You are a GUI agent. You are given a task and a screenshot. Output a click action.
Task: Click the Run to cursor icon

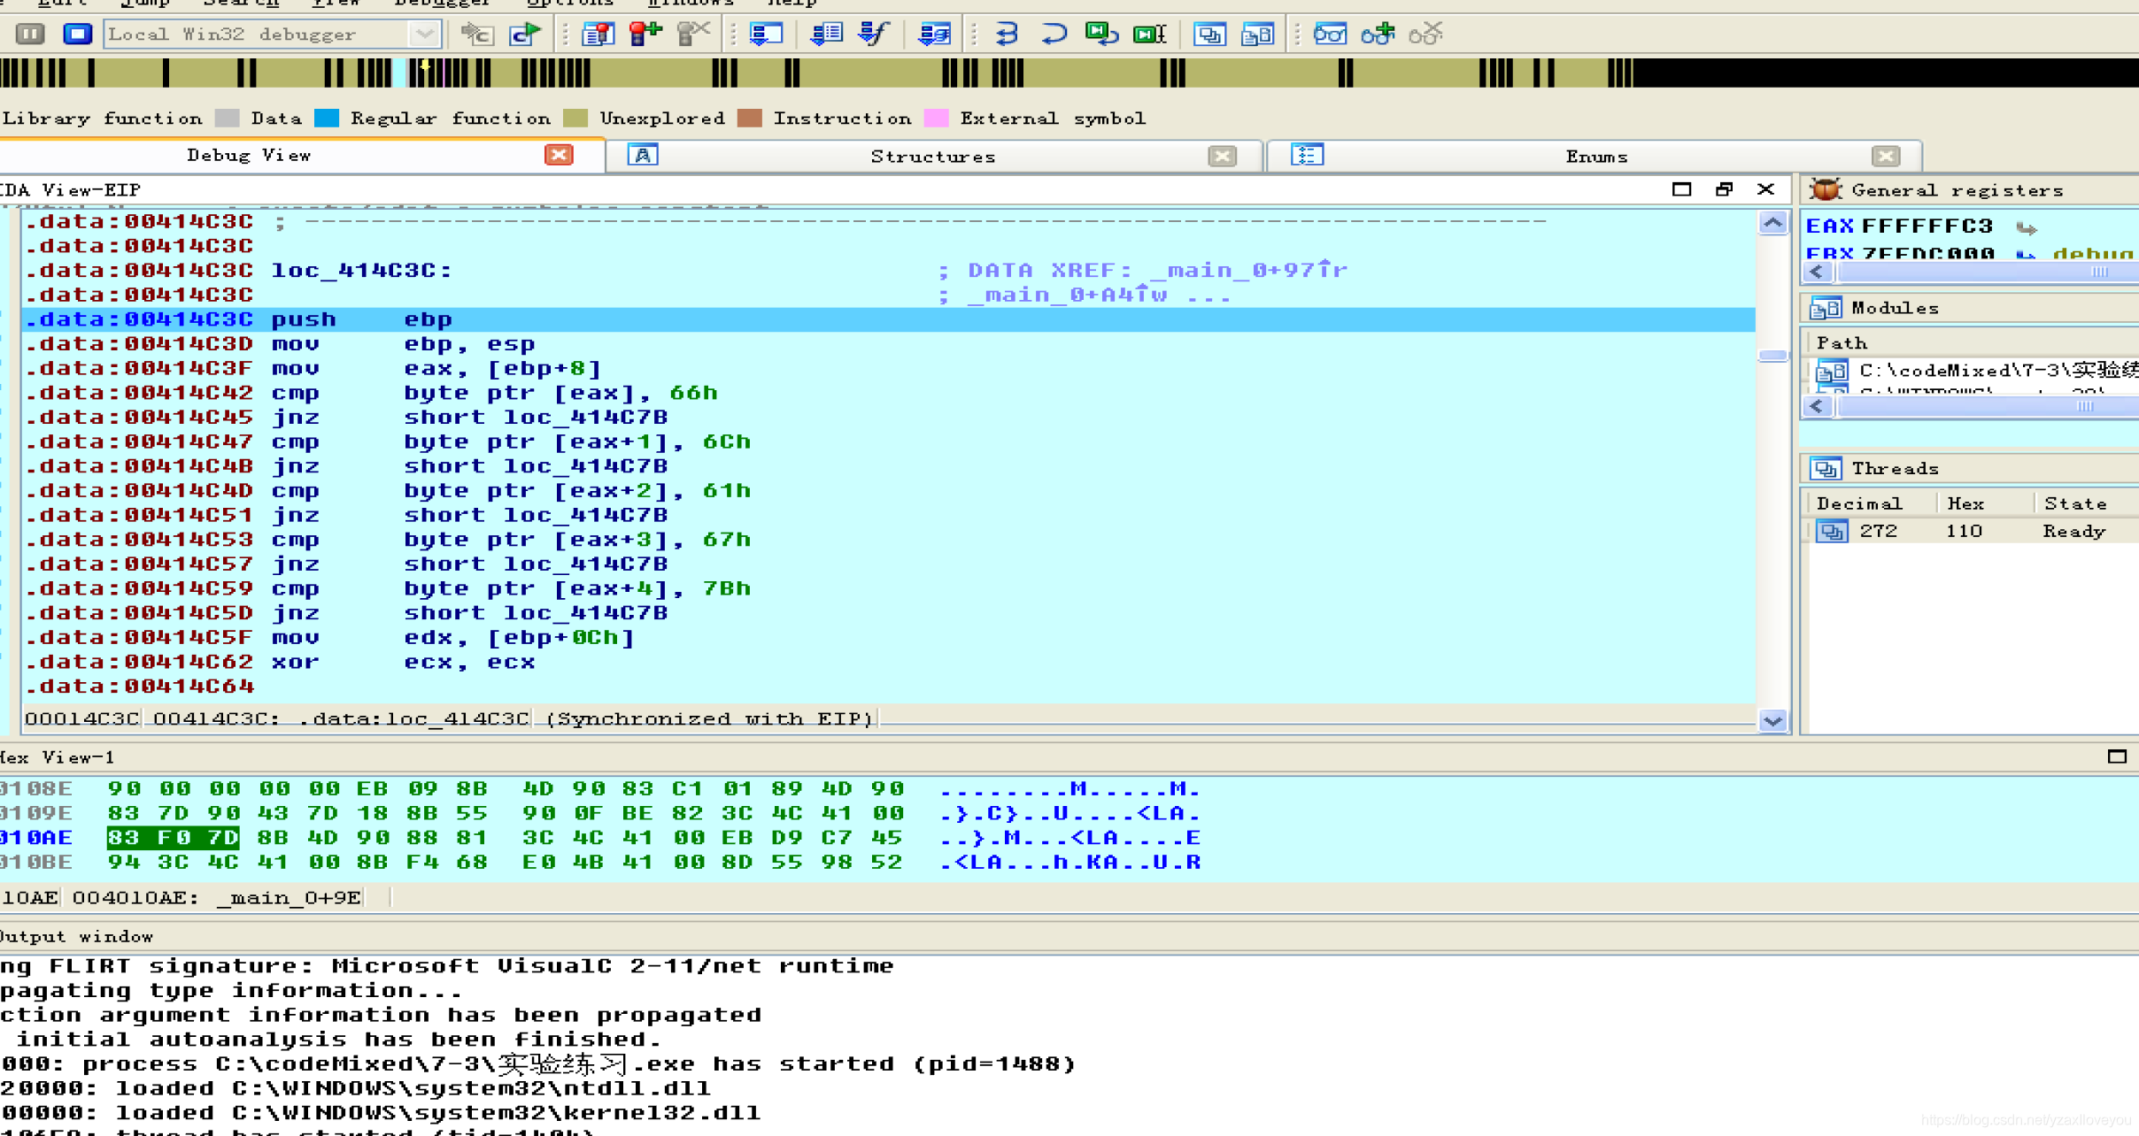pyautogui.click(x=1149, y=35)
